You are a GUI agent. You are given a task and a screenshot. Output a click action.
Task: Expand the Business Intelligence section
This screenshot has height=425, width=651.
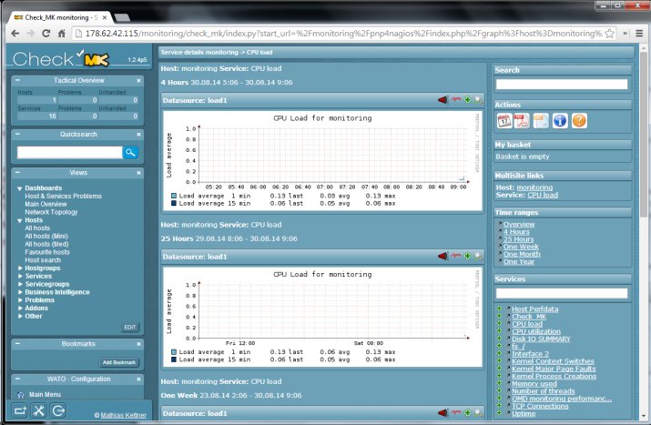pyautogui.click(x=20, y=292)
